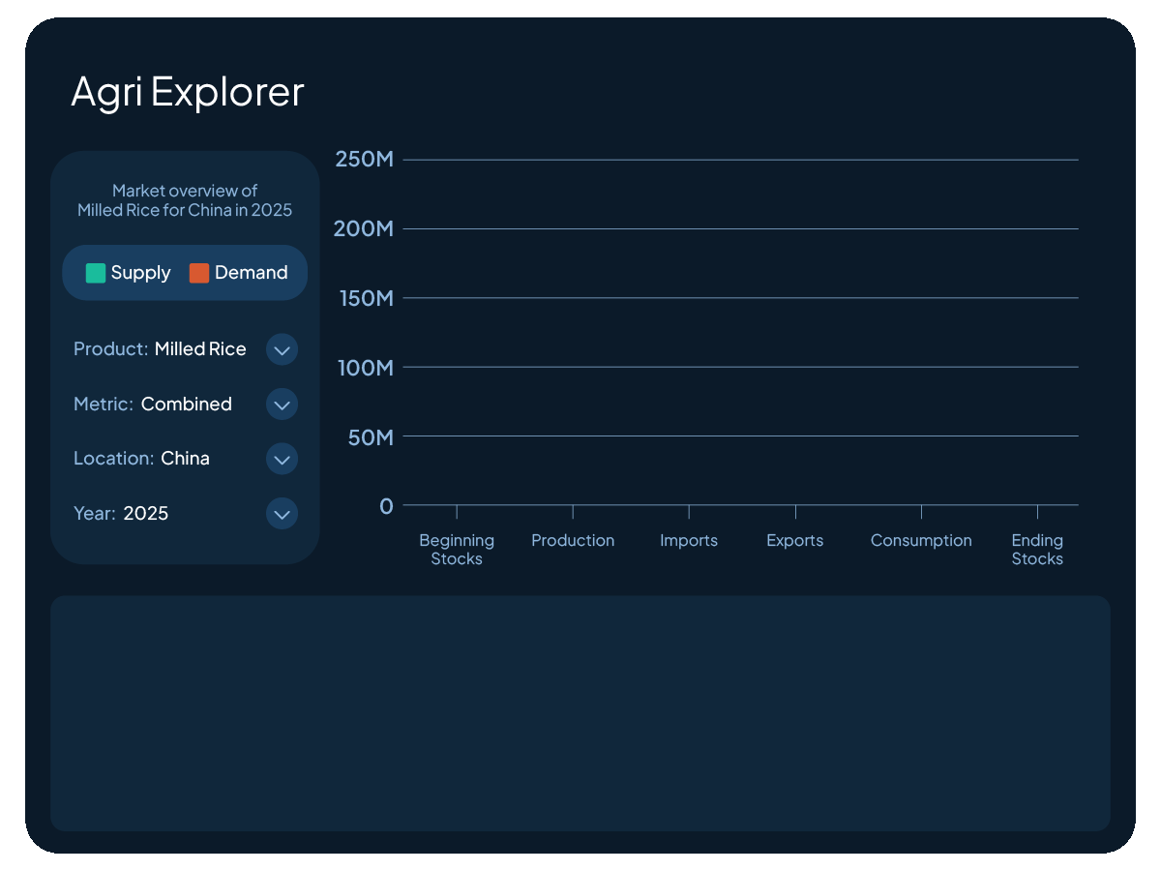Open the Location selector showing China
The width and height of the screenshot is (1161, 871).
(x=185, y=459)
